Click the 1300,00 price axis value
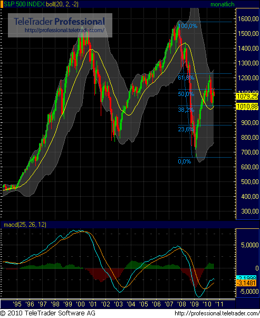Image resolution: width=260 pixels, height=318 pixels. [x=248, y=63]
